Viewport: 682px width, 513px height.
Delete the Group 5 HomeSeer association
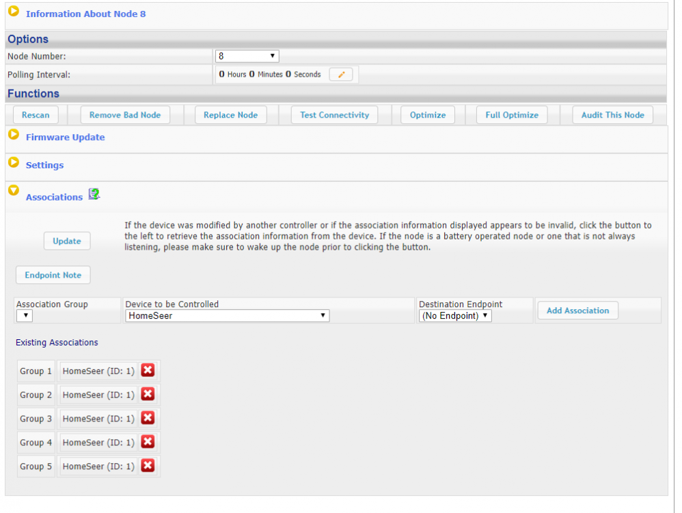click(148, 466)
